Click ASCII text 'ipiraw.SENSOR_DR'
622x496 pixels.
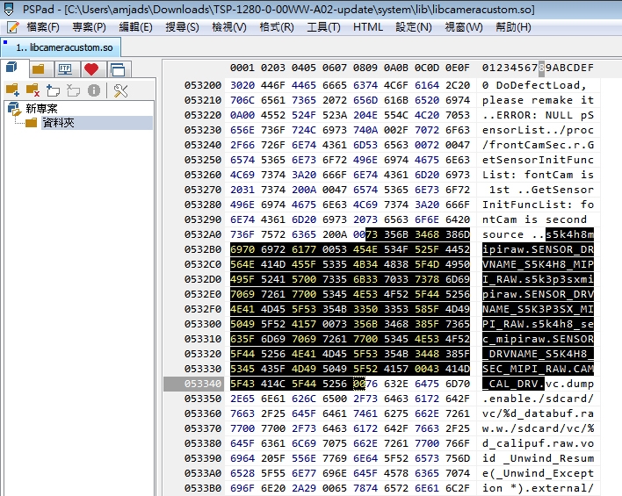tap(538, 249)
